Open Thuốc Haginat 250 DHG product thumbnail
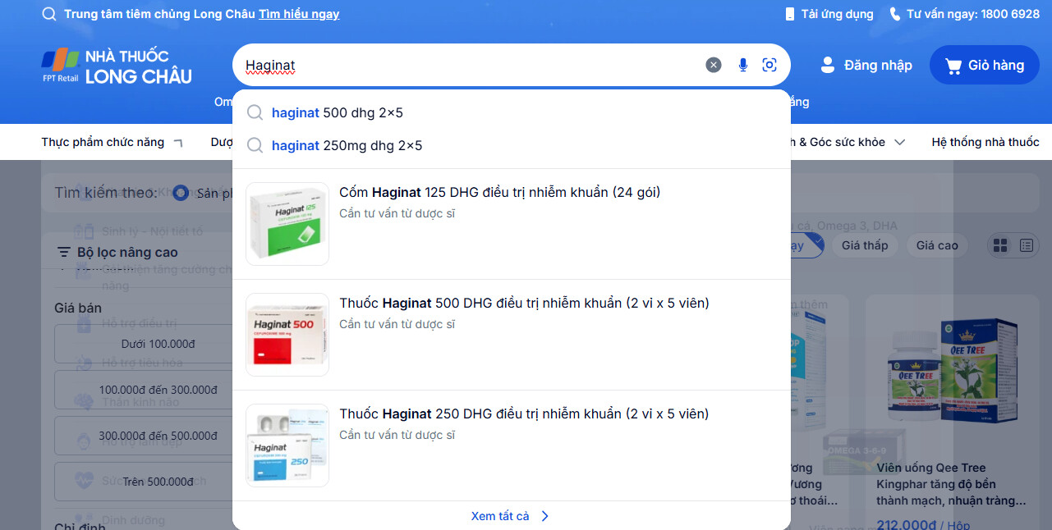 point(287,445)
